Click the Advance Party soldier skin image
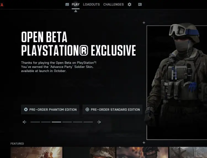 177,82
